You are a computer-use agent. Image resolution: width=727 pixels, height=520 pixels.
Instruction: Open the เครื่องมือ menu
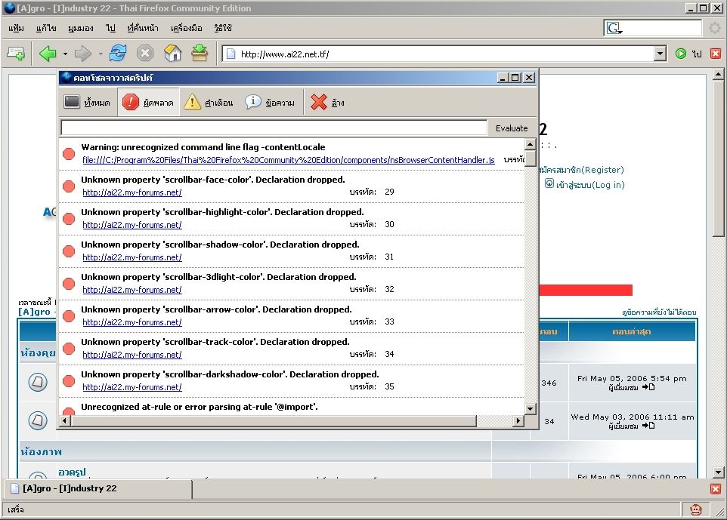click(x=187, y=28)
